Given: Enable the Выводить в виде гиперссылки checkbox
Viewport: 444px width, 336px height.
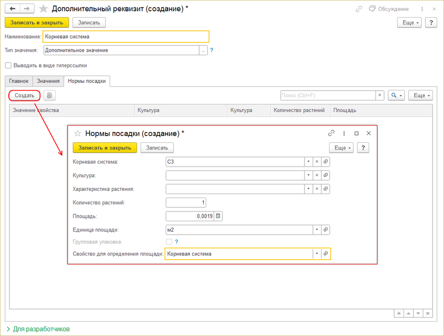Looking at the screenshot, I should [8, 66].
